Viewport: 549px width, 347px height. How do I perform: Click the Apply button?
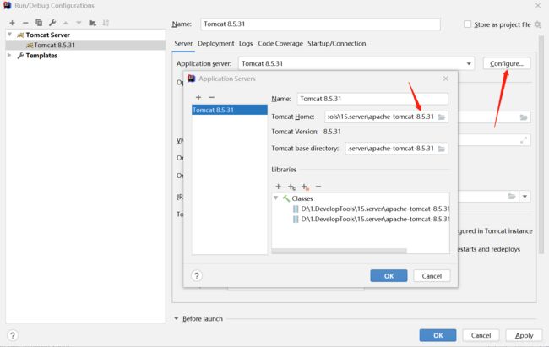524,335
